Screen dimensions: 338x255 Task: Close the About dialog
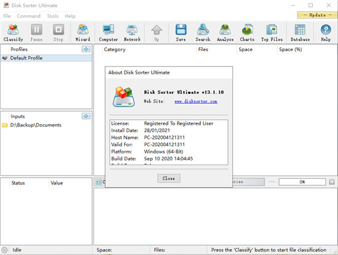pos(168,178)
